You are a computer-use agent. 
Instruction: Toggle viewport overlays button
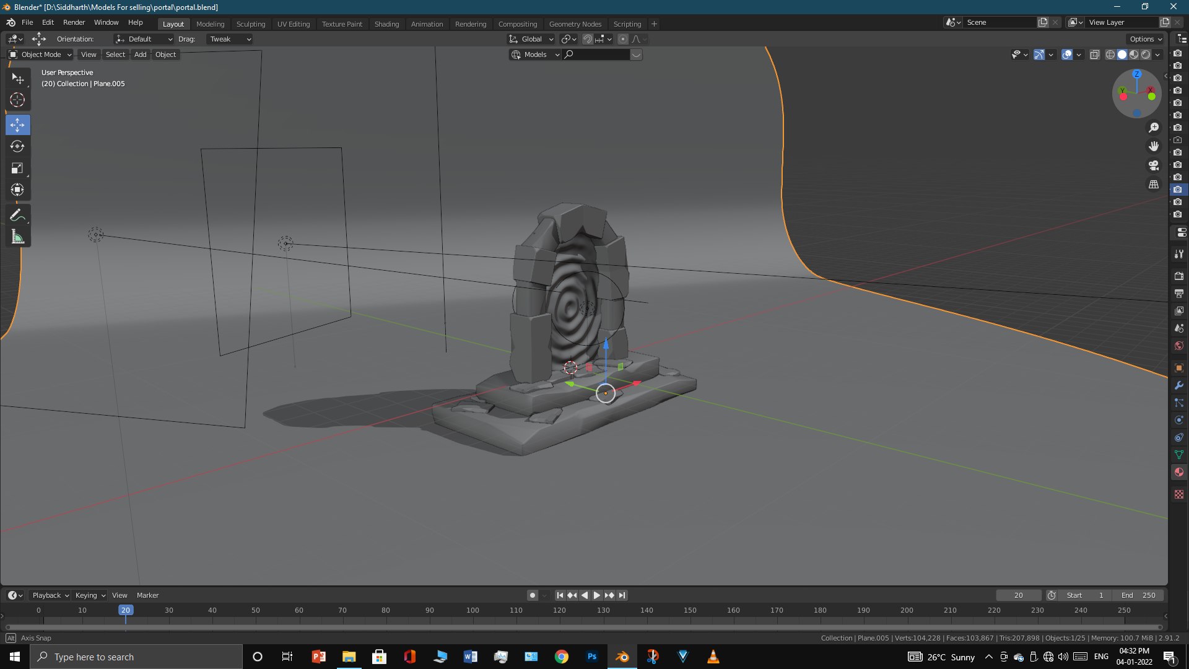point(1067,55)
